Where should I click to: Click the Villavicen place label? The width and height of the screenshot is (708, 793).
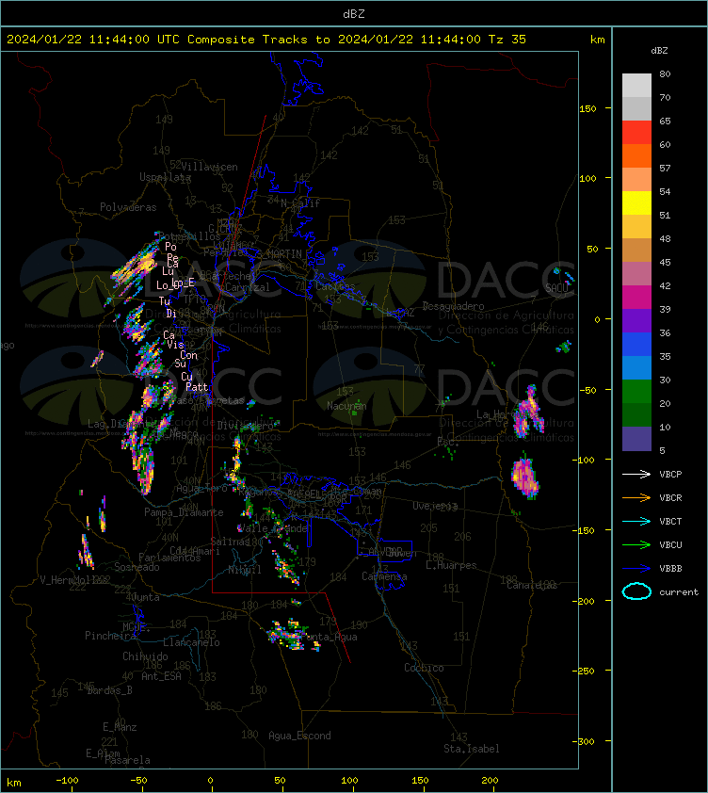(209, 167)
